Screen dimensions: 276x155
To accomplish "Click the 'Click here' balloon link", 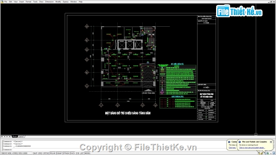I will 232,148.
